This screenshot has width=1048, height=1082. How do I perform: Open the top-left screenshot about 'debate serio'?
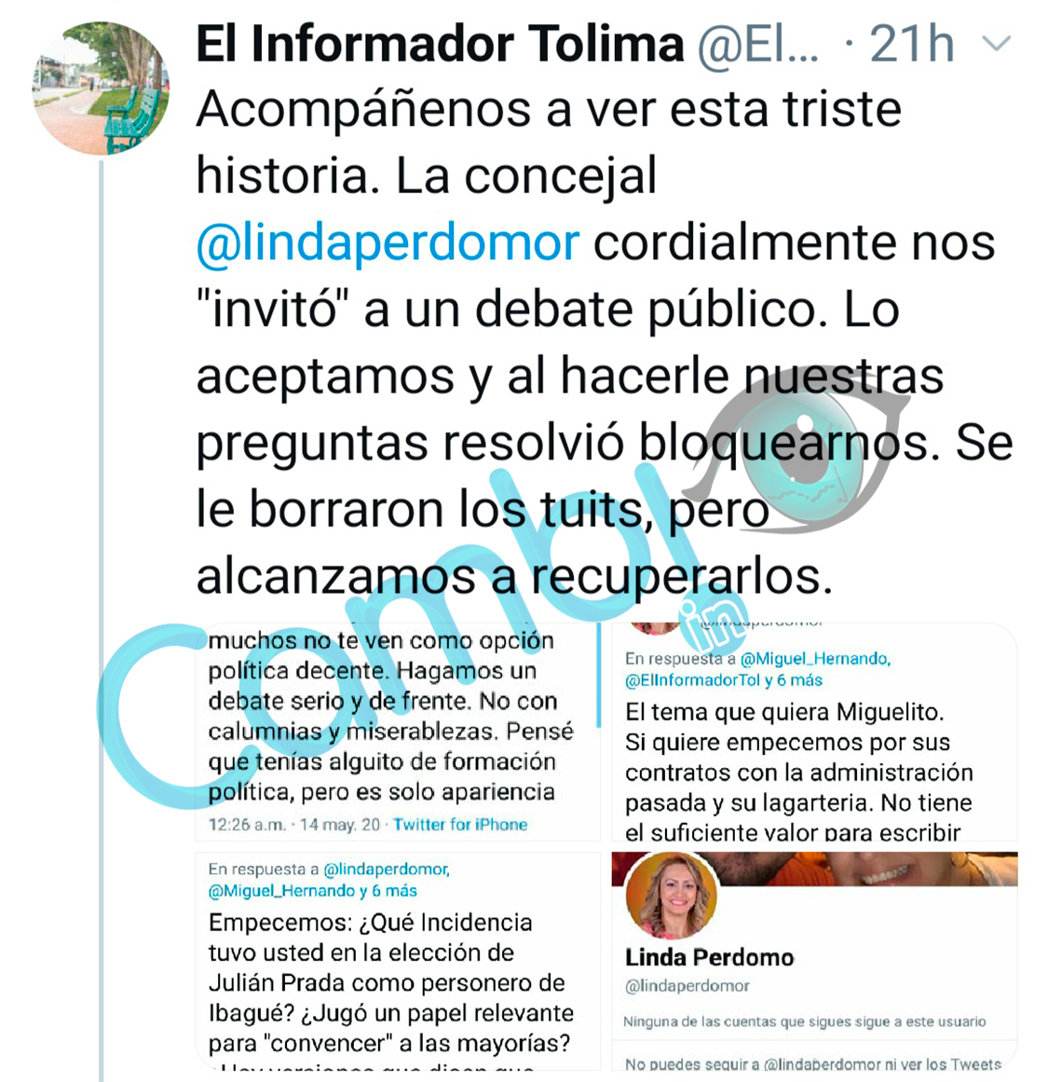398,733
